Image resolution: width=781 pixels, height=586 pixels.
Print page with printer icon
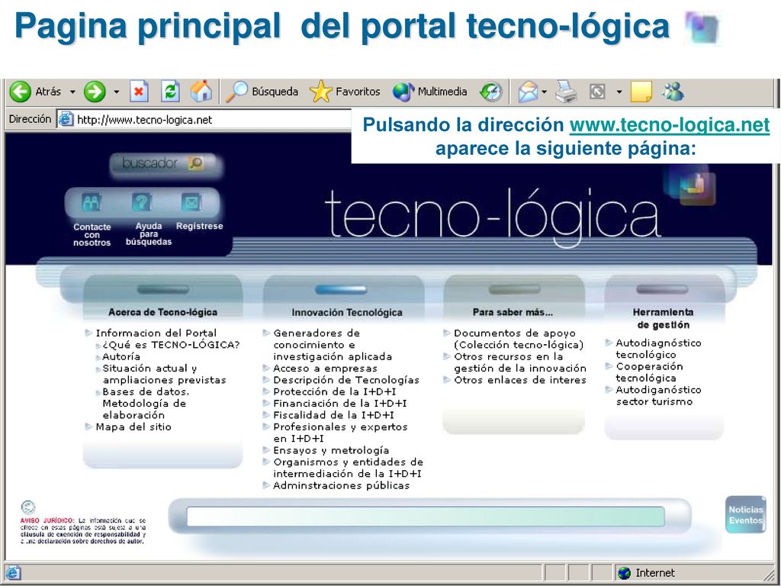click(567, 92)
